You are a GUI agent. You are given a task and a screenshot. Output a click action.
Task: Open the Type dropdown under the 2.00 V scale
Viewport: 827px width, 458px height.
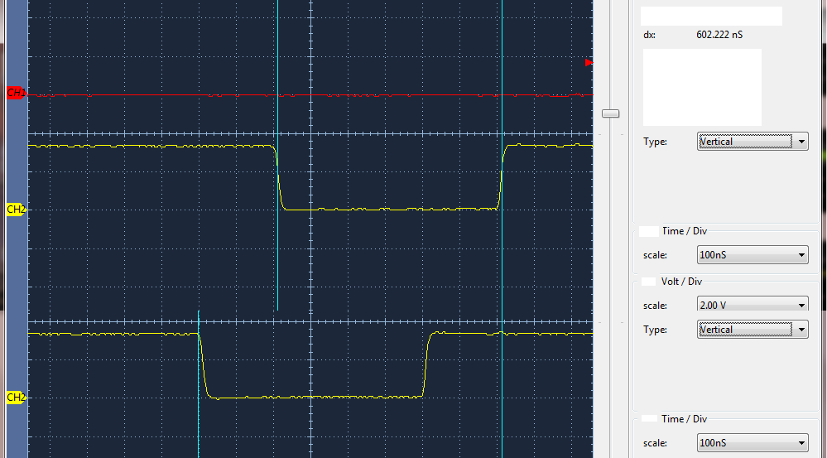(752, 330)
